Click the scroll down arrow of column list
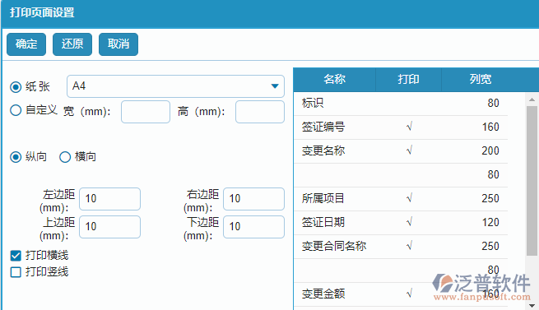 click(x=532, y=305)
